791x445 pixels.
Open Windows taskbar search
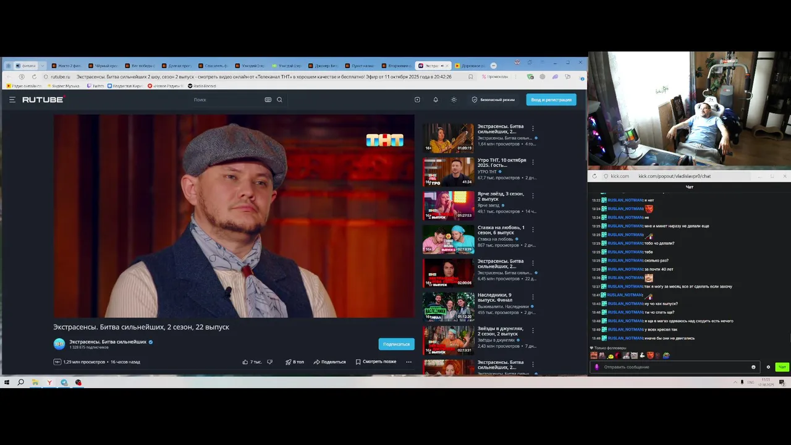(20, 383)
